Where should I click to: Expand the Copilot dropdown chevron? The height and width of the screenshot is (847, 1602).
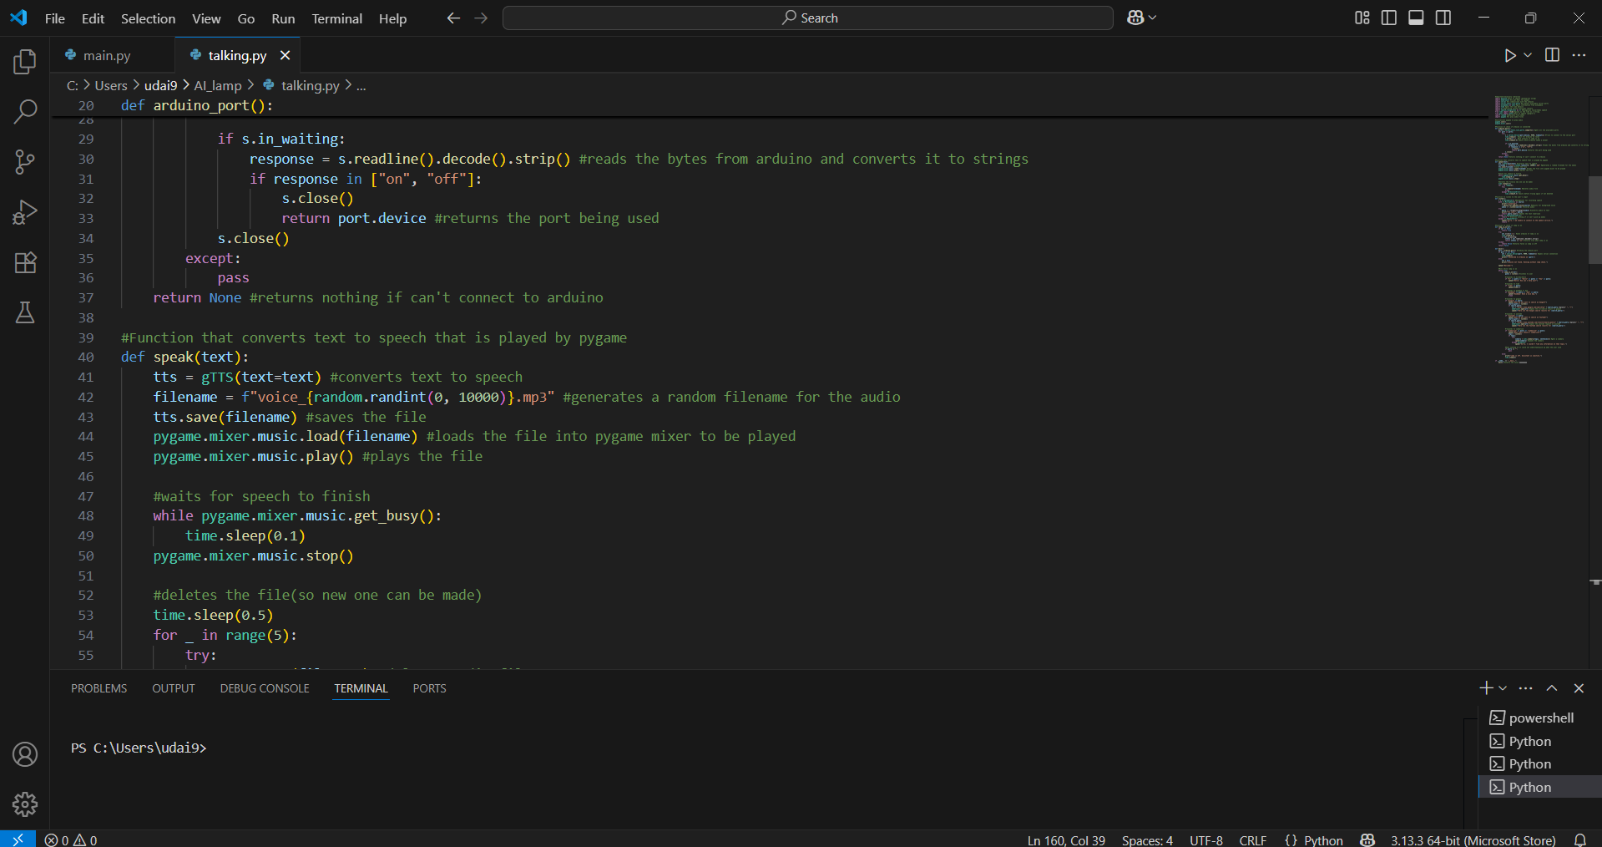pos(1153,18)
